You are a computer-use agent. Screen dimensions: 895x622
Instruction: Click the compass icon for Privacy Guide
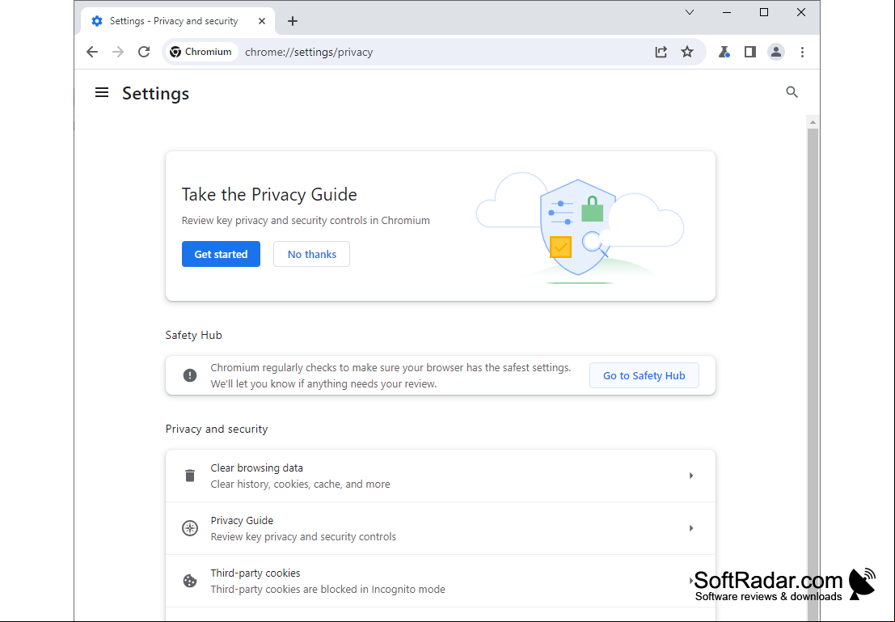point(189,527)
